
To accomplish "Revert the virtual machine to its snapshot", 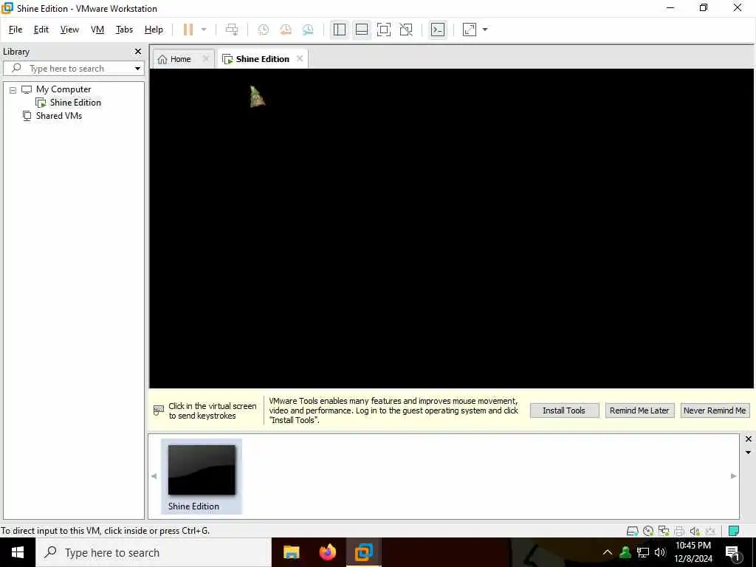I will [286, 30].
